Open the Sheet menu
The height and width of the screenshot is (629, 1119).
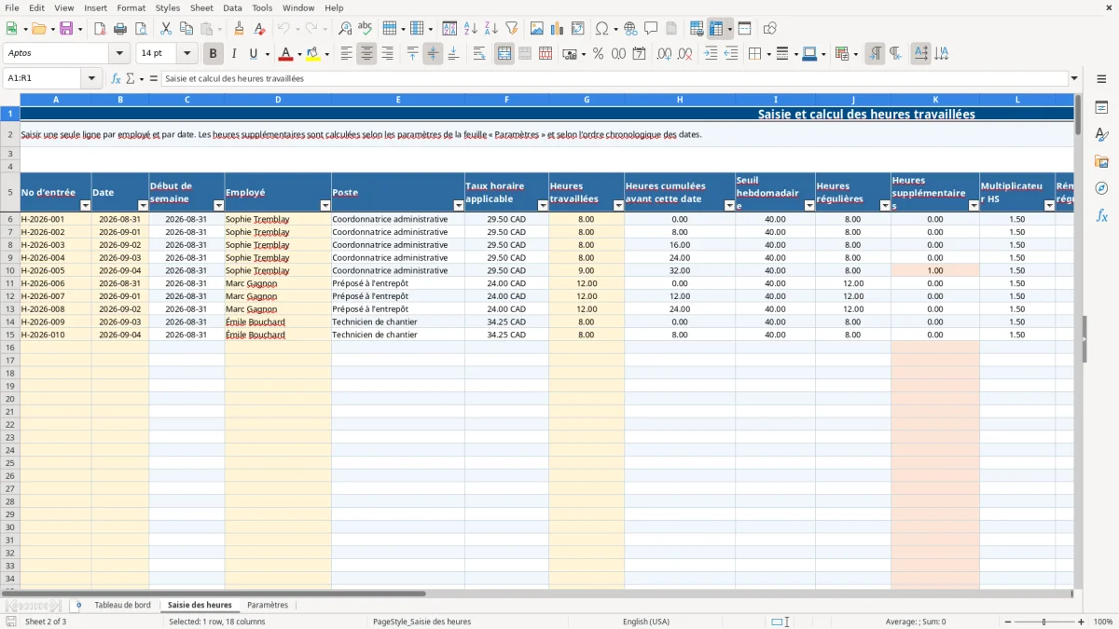[x=202, y=7]
